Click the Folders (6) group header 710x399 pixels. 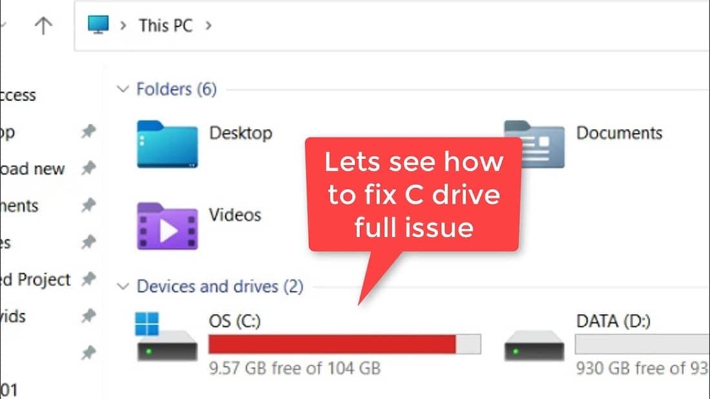177,89
